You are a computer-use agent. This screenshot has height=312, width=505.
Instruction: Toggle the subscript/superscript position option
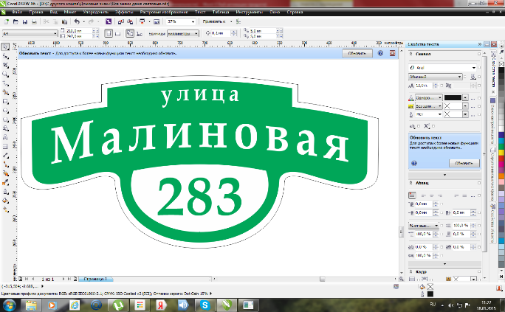[x=427, y=126]
